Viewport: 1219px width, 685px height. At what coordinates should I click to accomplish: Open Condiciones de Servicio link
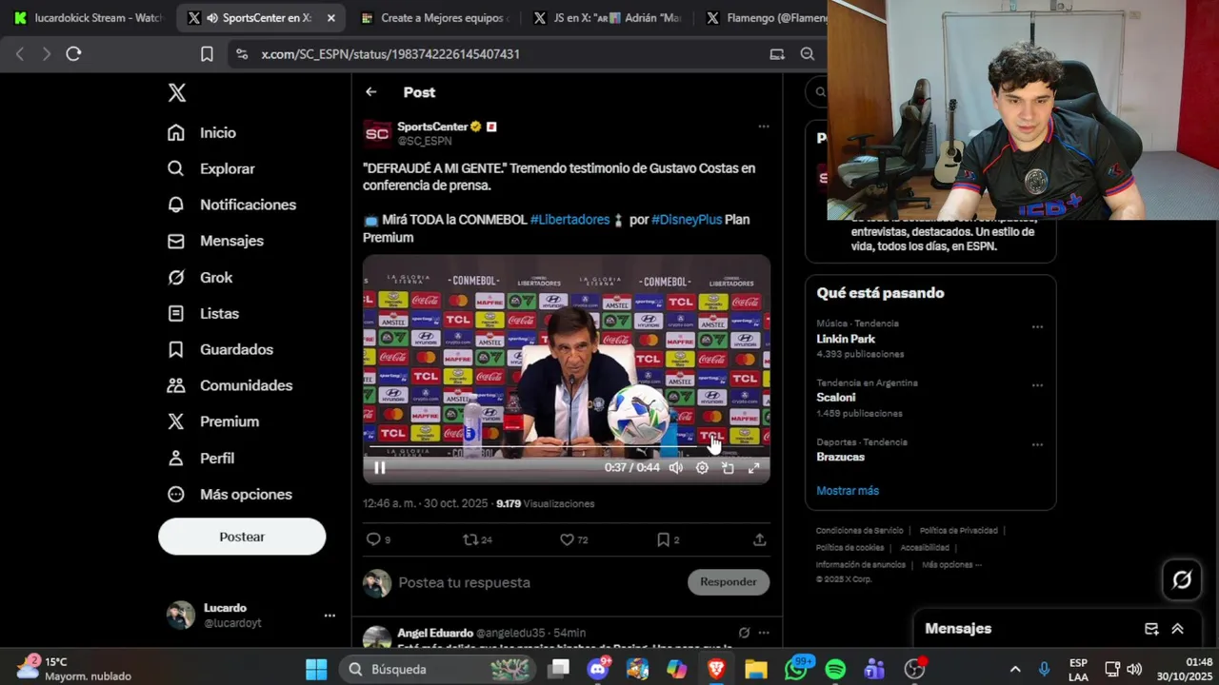859,531
